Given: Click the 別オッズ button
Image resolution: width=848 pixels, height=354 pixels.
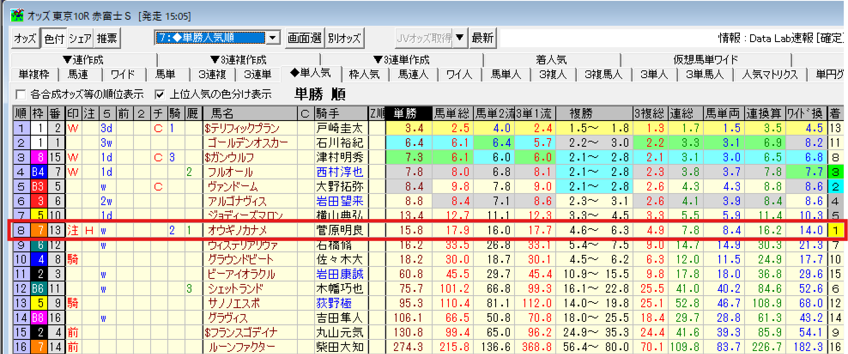Looking at the screenshot, I should 344,38.
